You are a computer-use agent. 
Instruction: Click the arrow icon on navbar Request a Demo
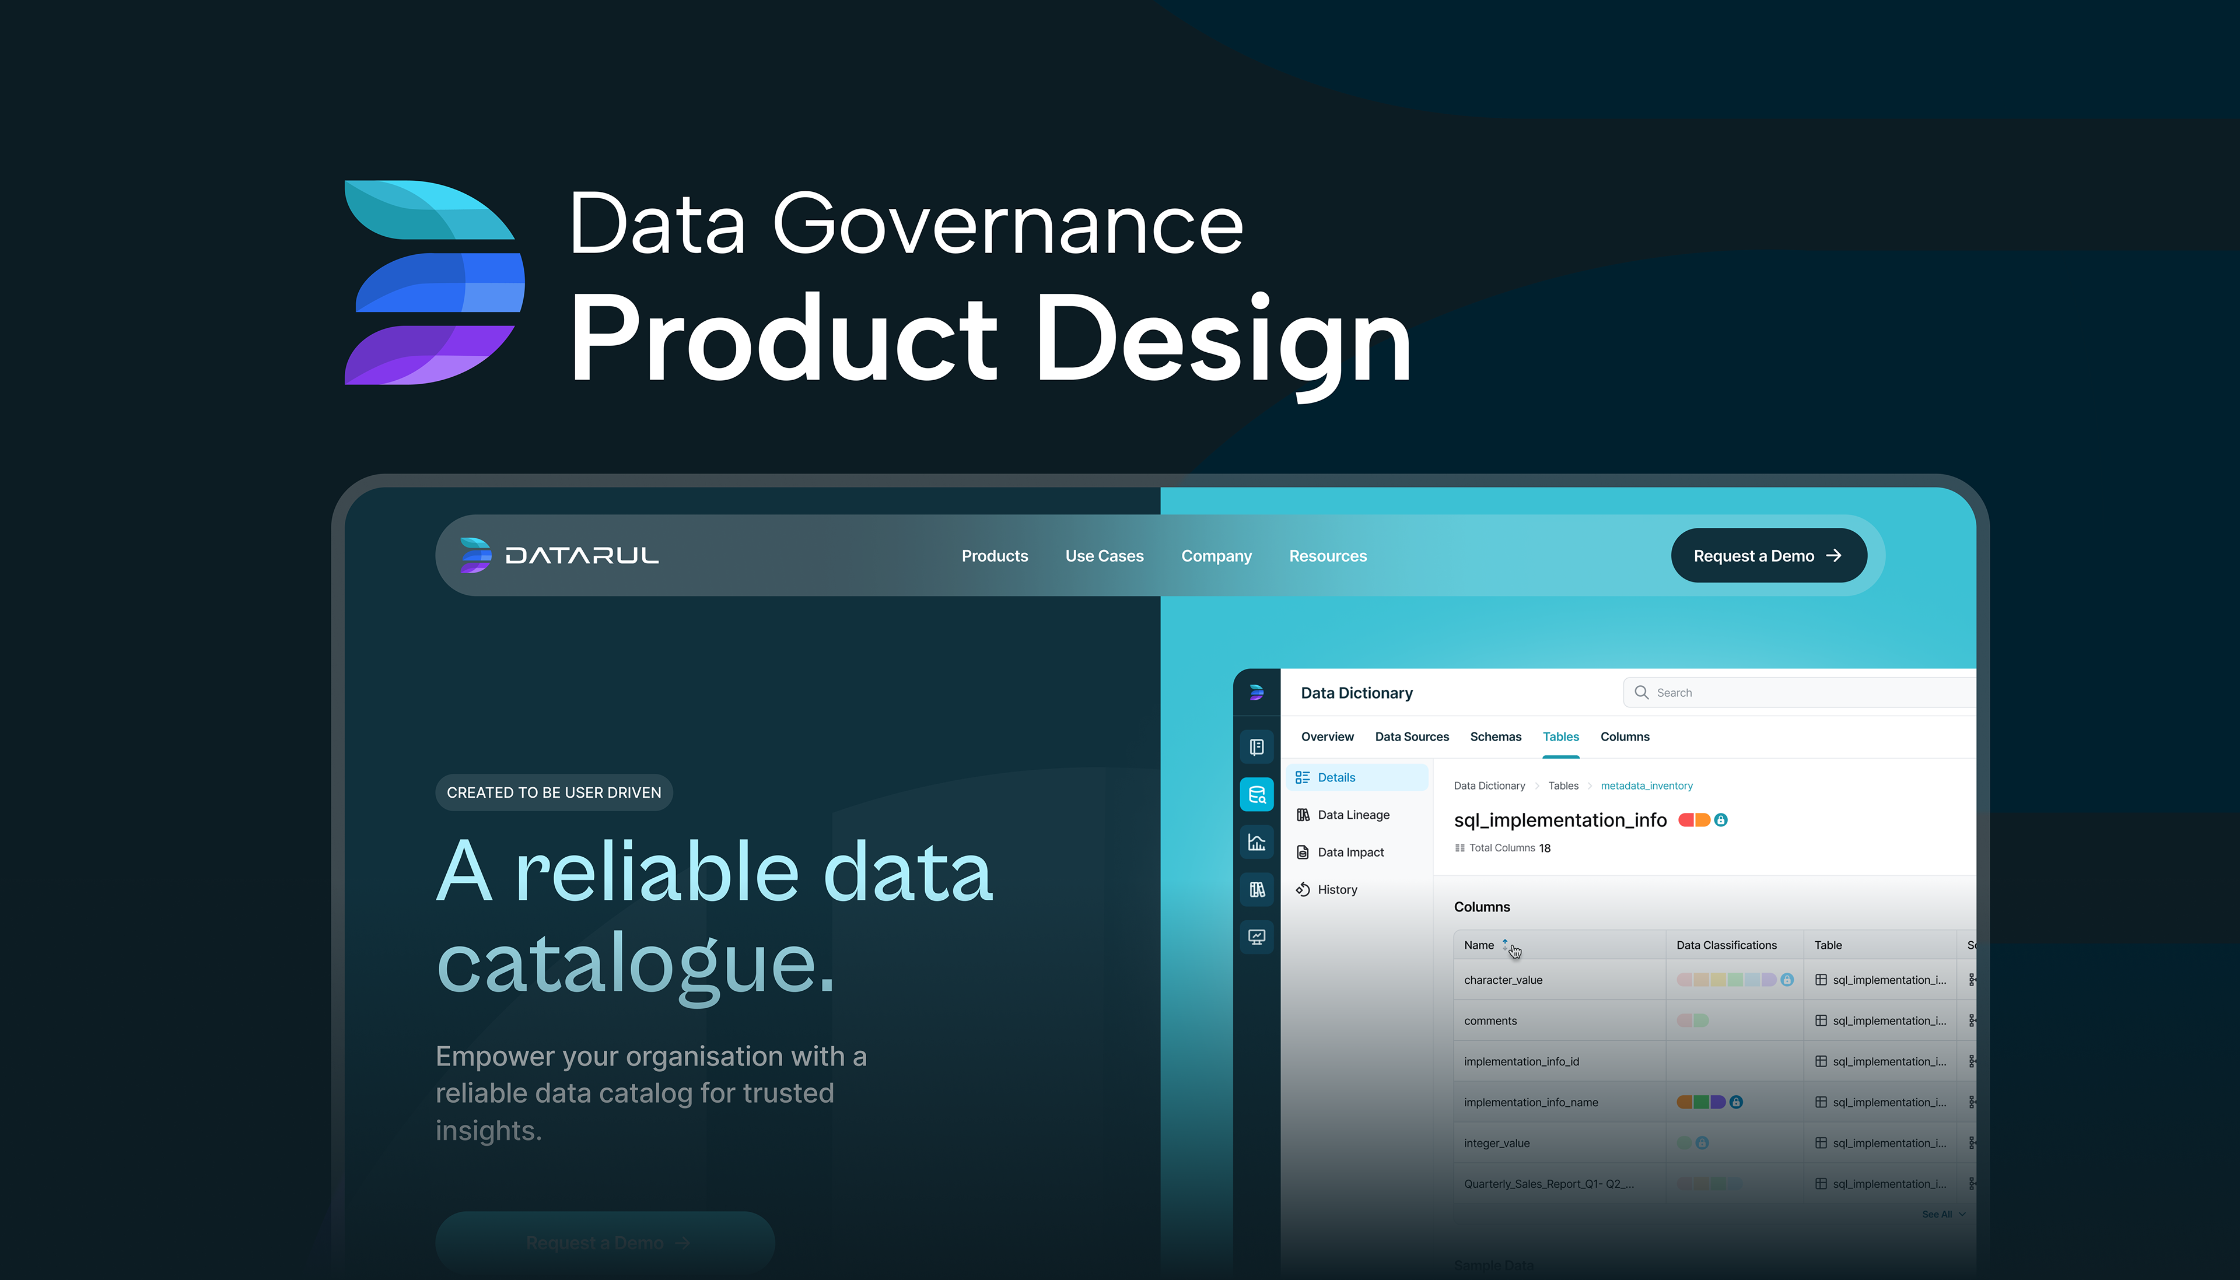point(1834,556)
